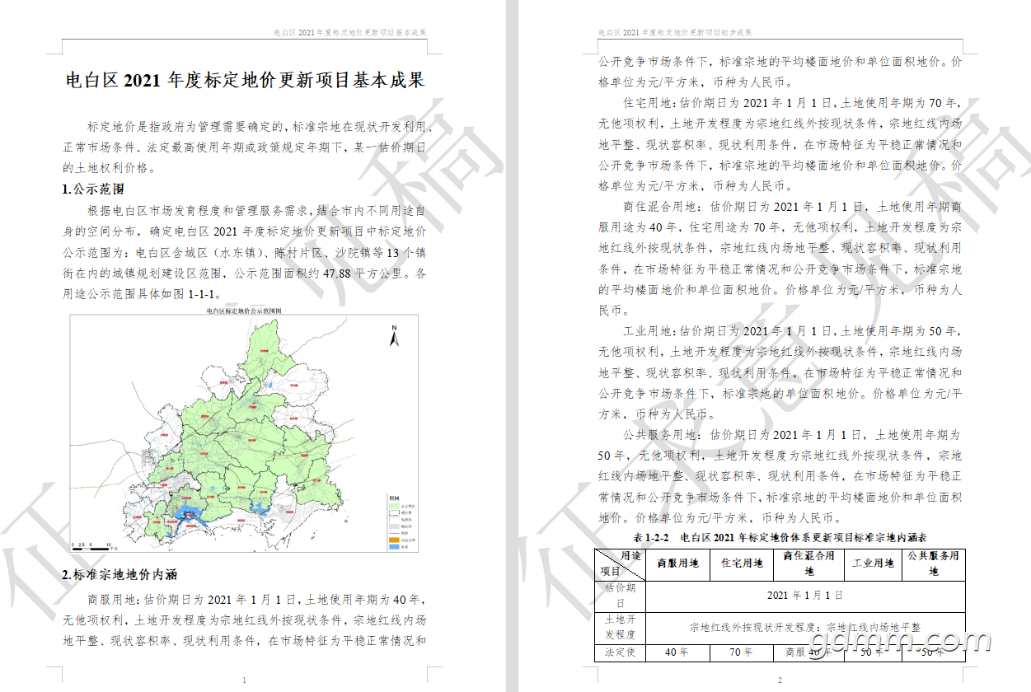The width and height of the screenshot is (1031, 692).
Task: Click the map legend box
Action: pos(401,522)
